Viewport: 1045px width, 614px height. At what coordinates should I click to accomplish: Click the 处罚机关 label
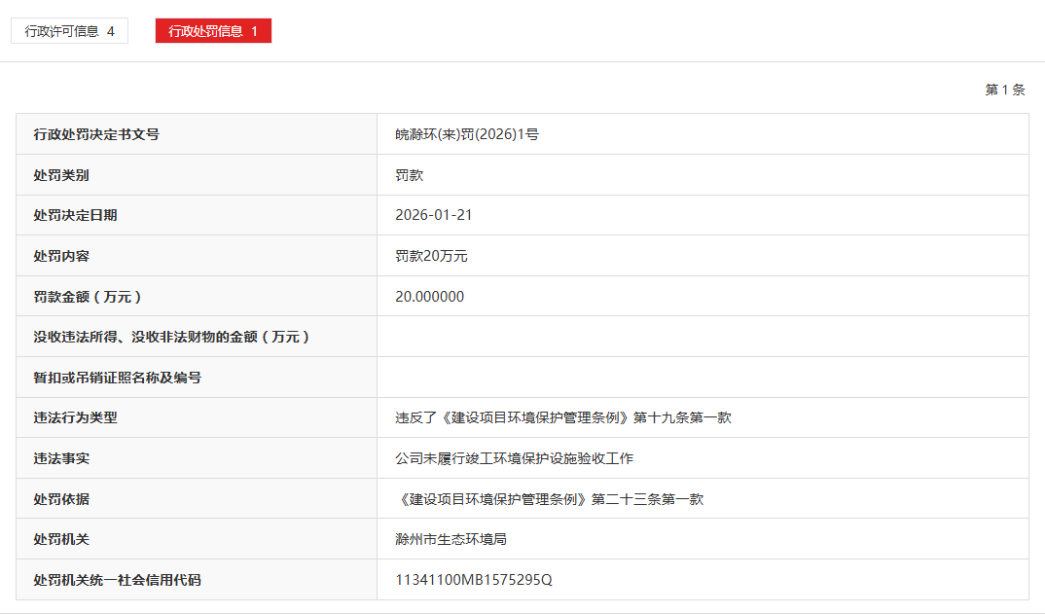click(61, 539)
